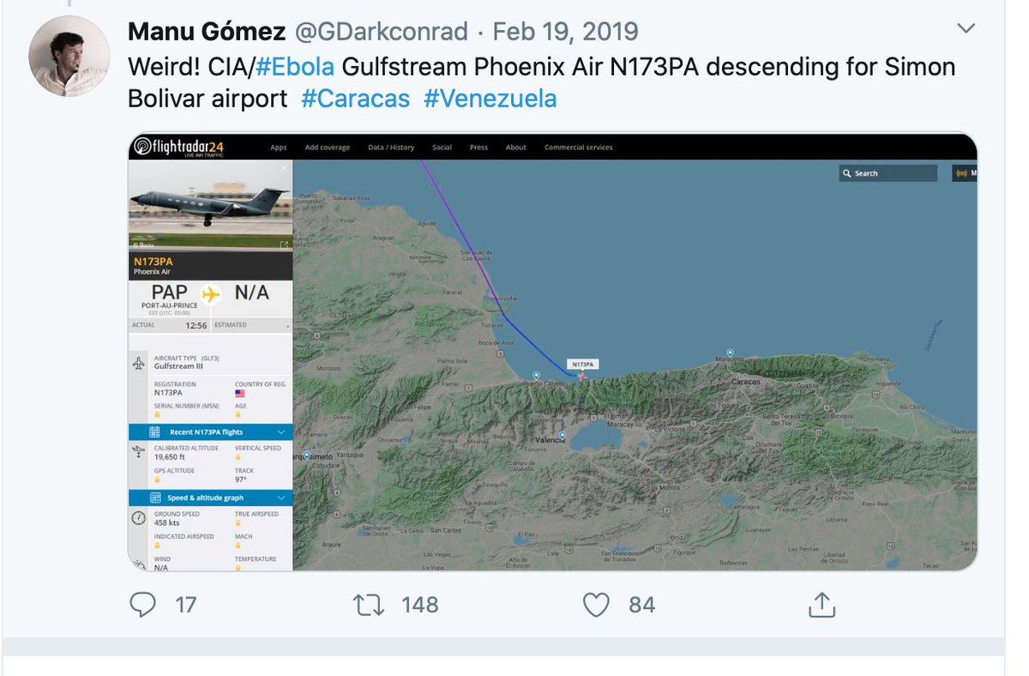Click the lock icon under Age
Viewport: 1029px width, 676px height.
238,413
